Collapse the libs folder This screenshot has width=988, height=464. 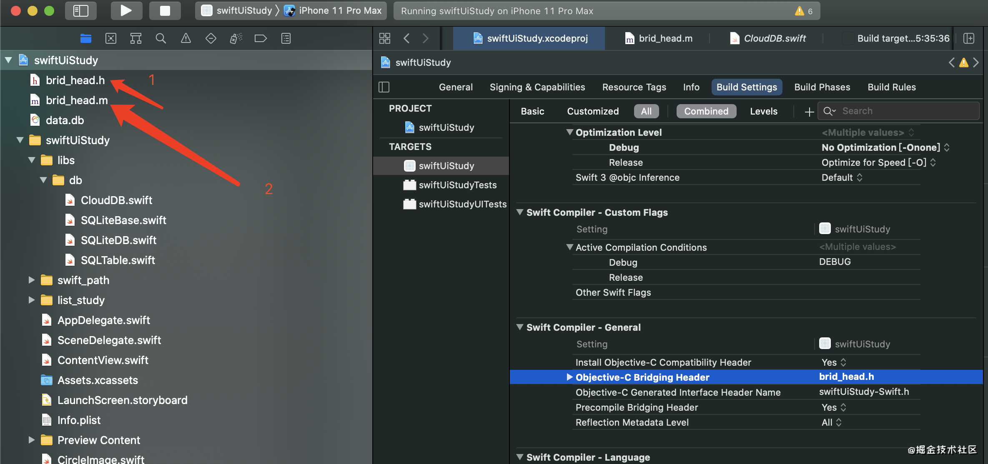(32, 160)
